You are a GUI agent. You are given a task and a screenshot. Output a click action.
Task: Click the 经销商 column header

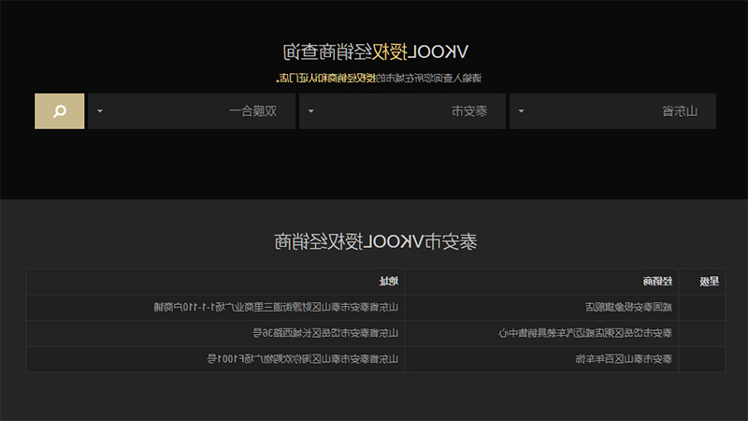(657, 282)
